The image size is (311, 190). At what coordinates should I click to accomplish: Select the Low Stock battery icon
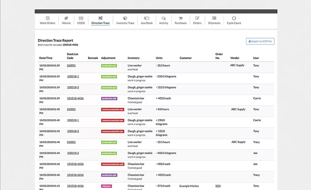click(x=147, y=18)
